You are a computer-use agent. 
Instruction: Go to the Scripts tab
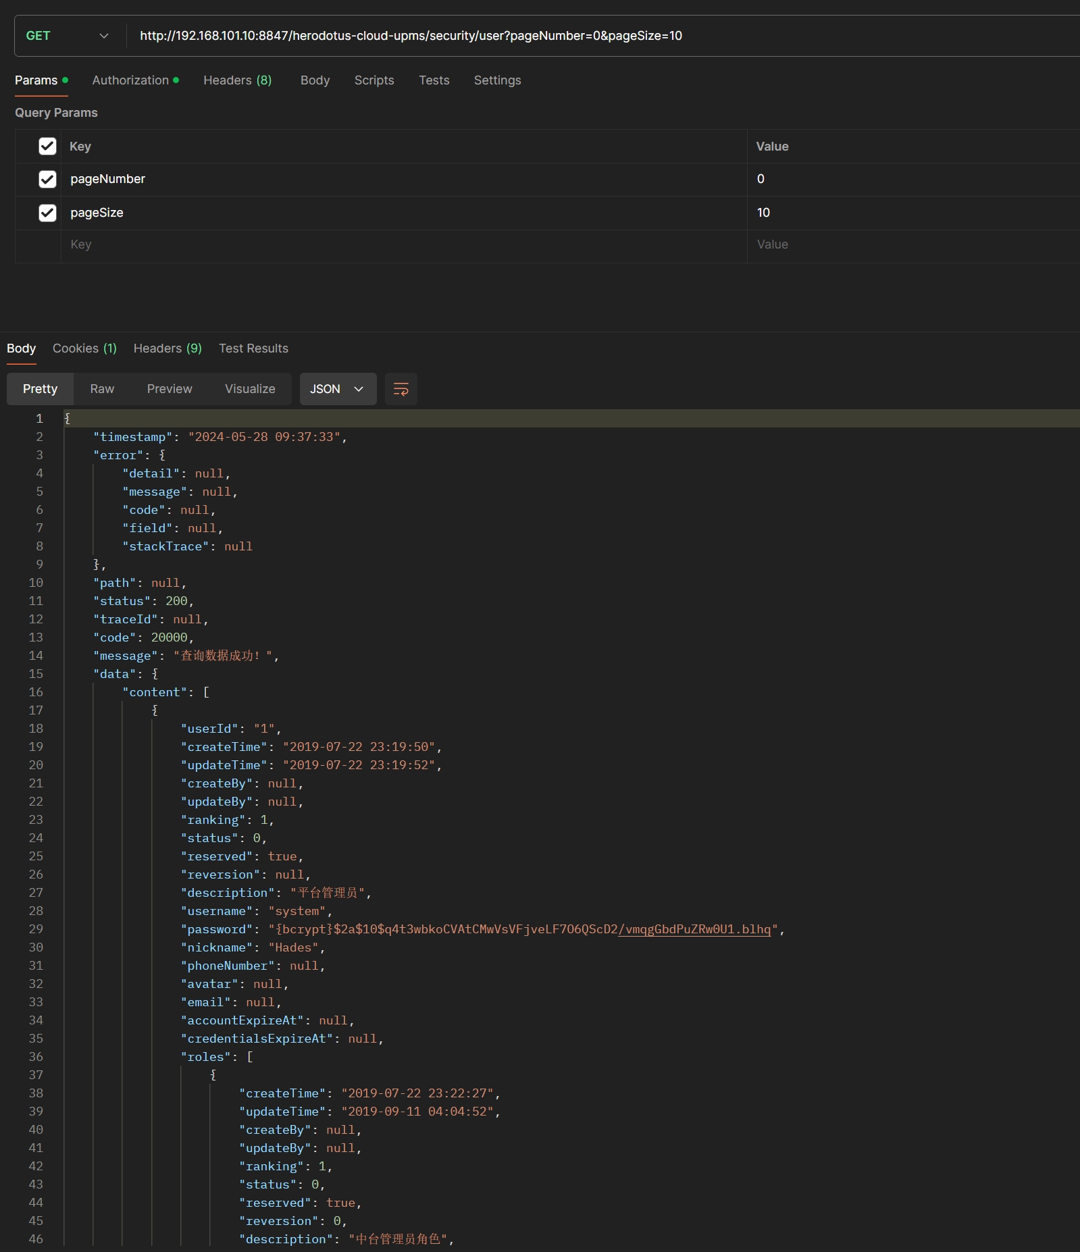[374, 80]
